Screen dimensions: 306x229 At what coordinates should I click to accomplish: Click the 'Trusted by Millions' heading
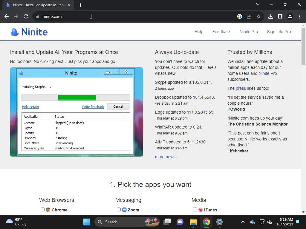click(x=250, y=52)
